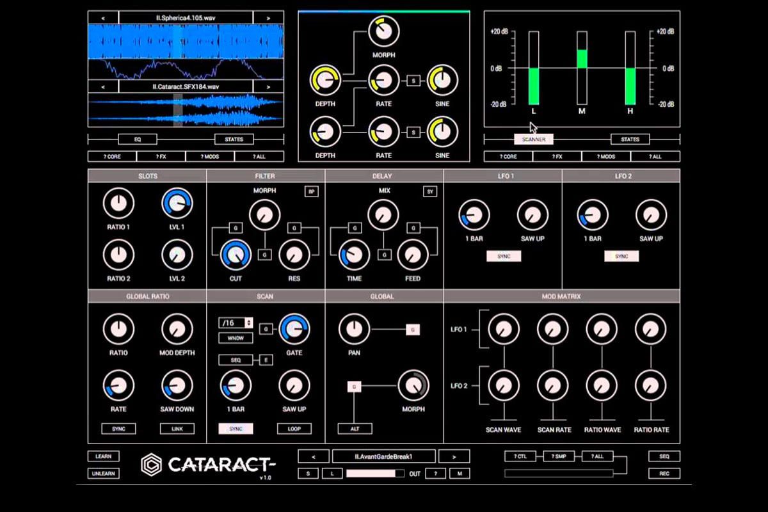Go to preset after II.AvantGardeBreak1
768x512 pixels.
[455, 456]
